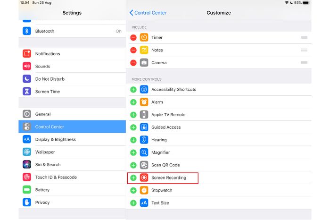Image resolution: width=330 pixels, height=220 pixels.
Task: Click the Sounds speaker icon
Action: pos(27,66)
